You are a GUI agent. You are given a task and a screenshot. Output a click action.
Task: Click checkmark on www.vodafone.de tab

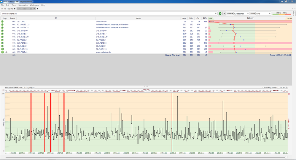[x=34, y=9]
